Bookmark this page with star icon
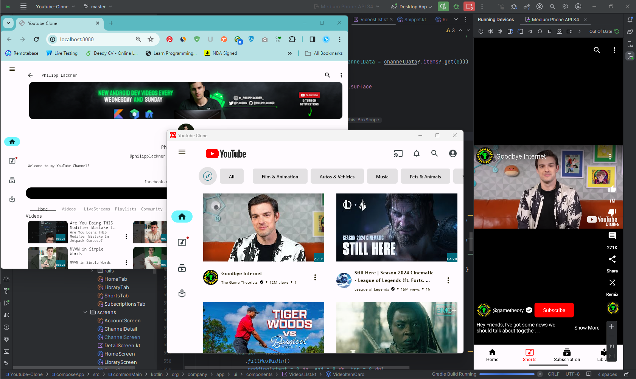The image size is (636, 379). 151,39
